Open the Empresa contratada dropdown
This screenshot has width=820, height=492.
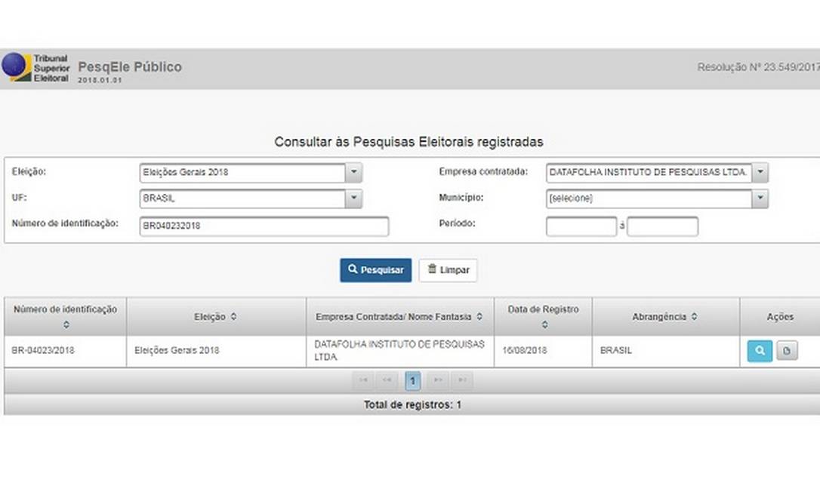(x=760, y=173)
